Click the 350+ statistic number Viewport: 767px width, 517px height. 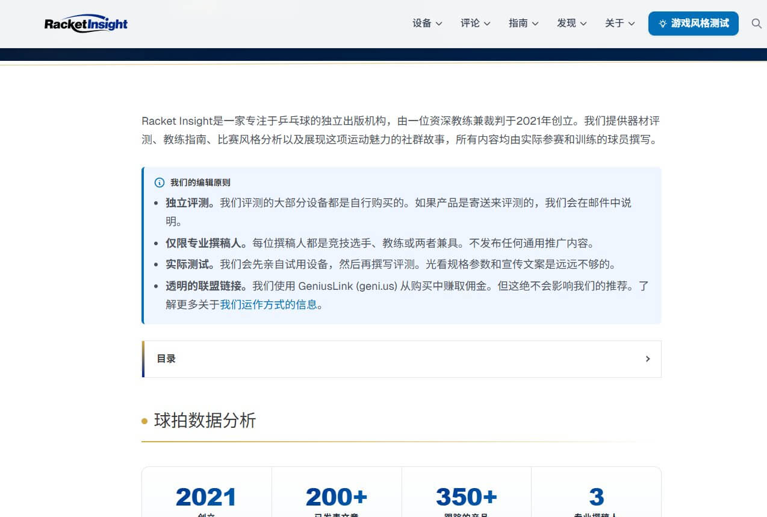tap(467, 497)
